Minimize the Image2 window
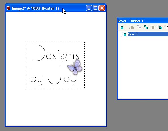This screenshot has height=131, width=168. point(89,8)
